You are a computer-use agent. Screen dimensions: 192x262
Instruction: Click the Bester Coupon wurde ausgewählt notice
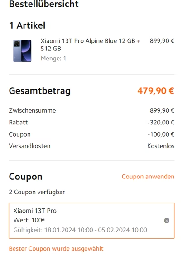(56, 249)
